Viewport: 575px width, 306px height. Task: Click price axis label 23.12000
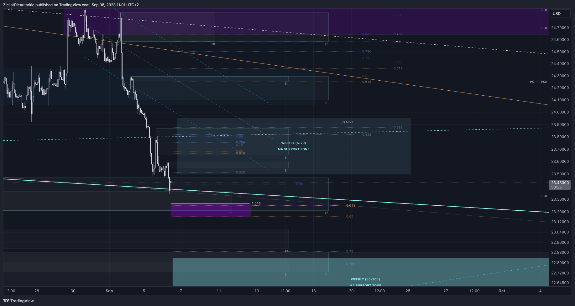click(x=560, y=222)
